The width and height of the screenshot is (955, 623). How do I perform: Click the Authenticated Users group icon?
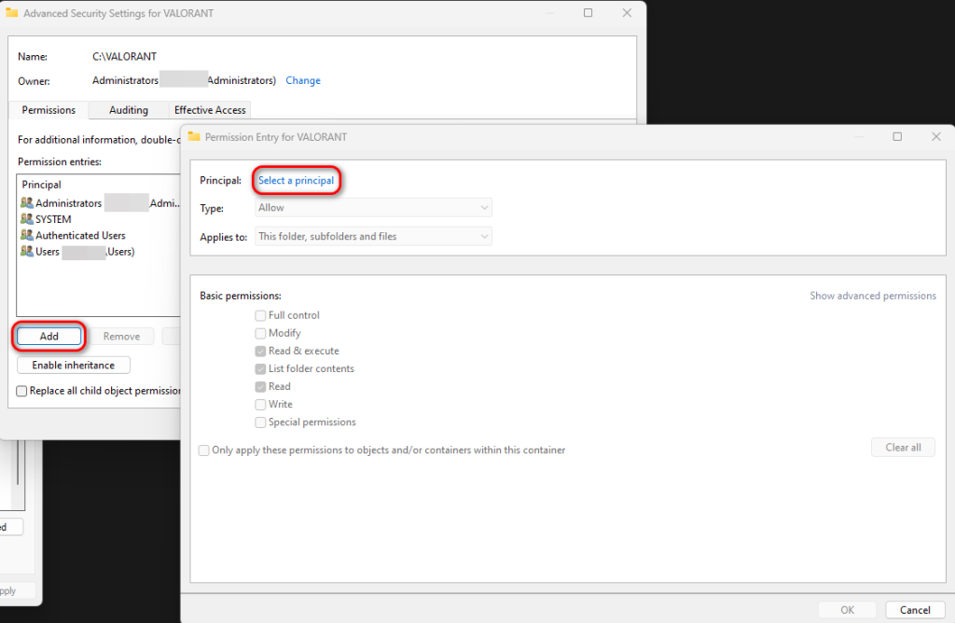[27, 236]
